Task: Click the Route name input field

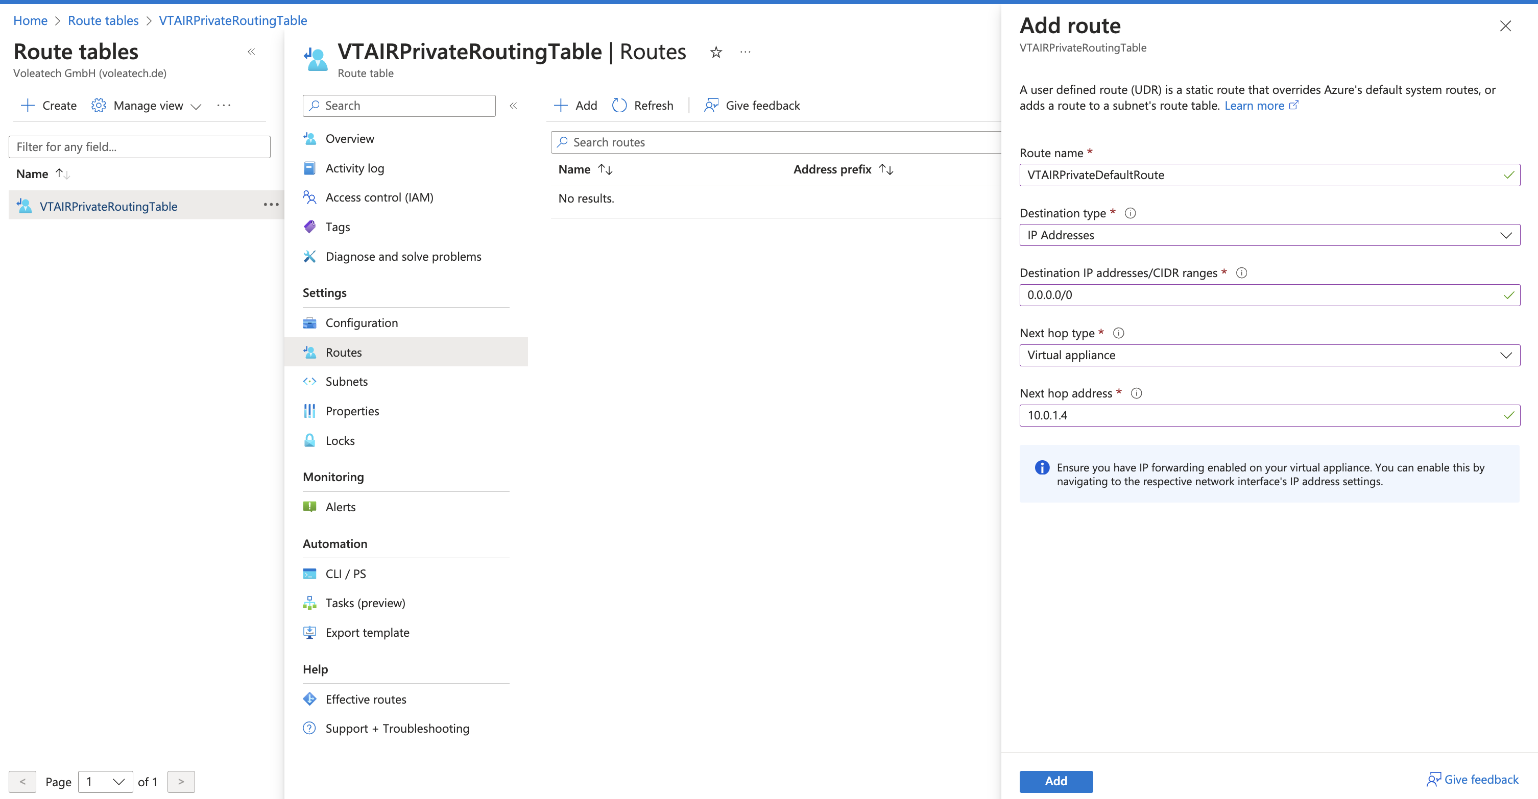Action: pos(1269,175)
